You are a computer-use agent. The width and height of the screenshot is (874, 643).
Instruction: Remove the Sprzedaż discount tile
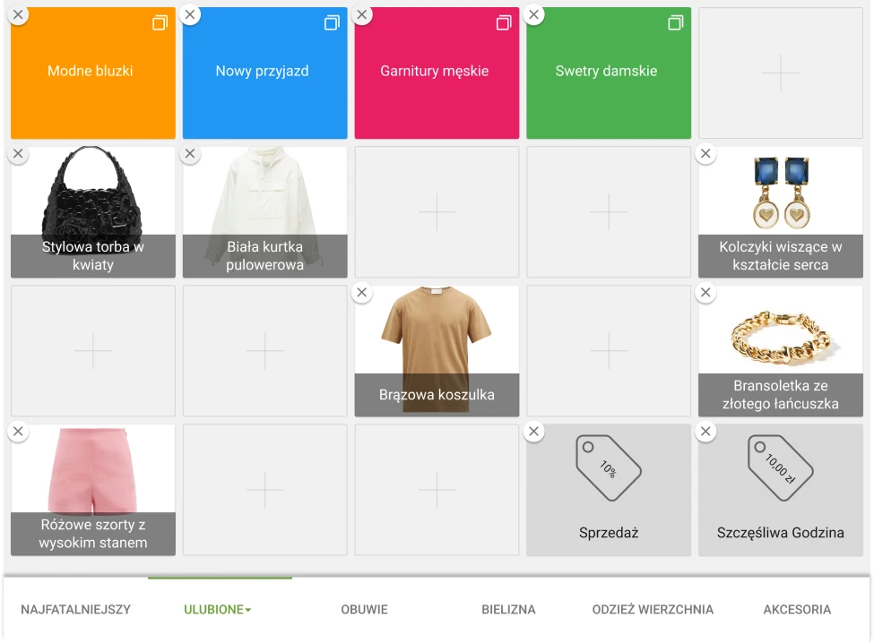pos(534,432)
